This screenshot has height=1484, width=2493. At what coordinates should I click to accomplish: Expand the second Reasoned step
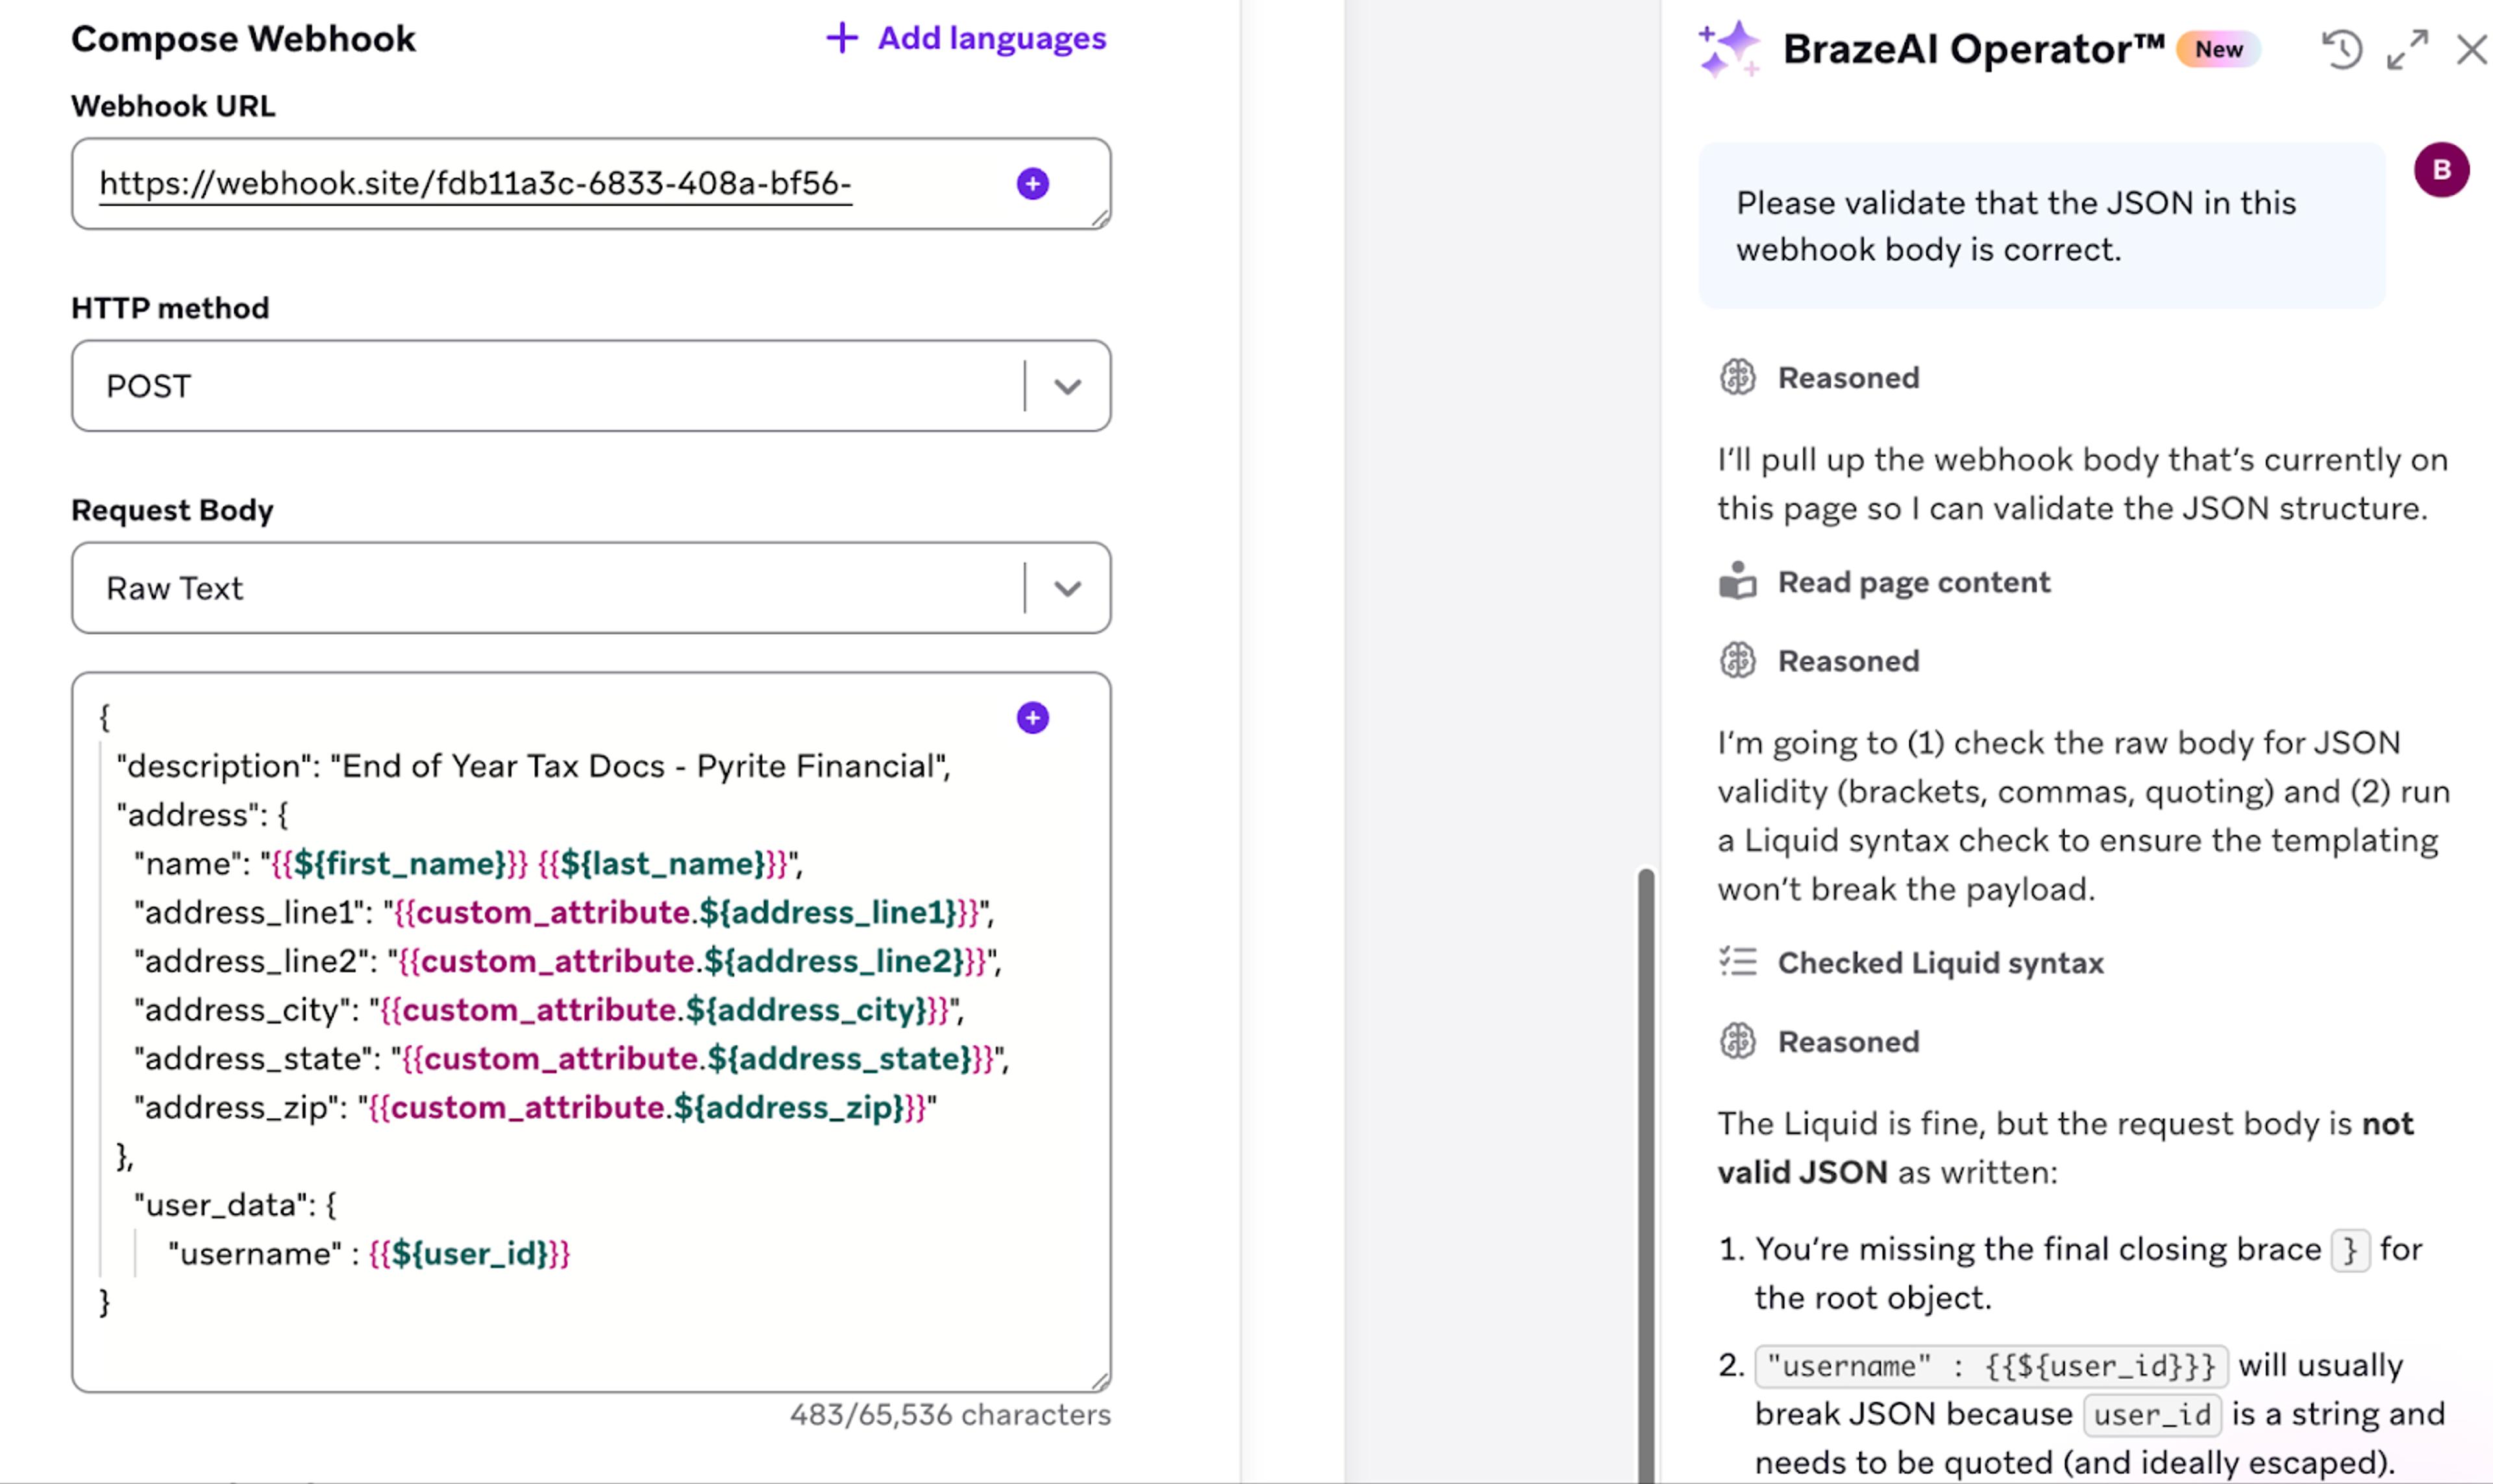(x=1848, y=661)
